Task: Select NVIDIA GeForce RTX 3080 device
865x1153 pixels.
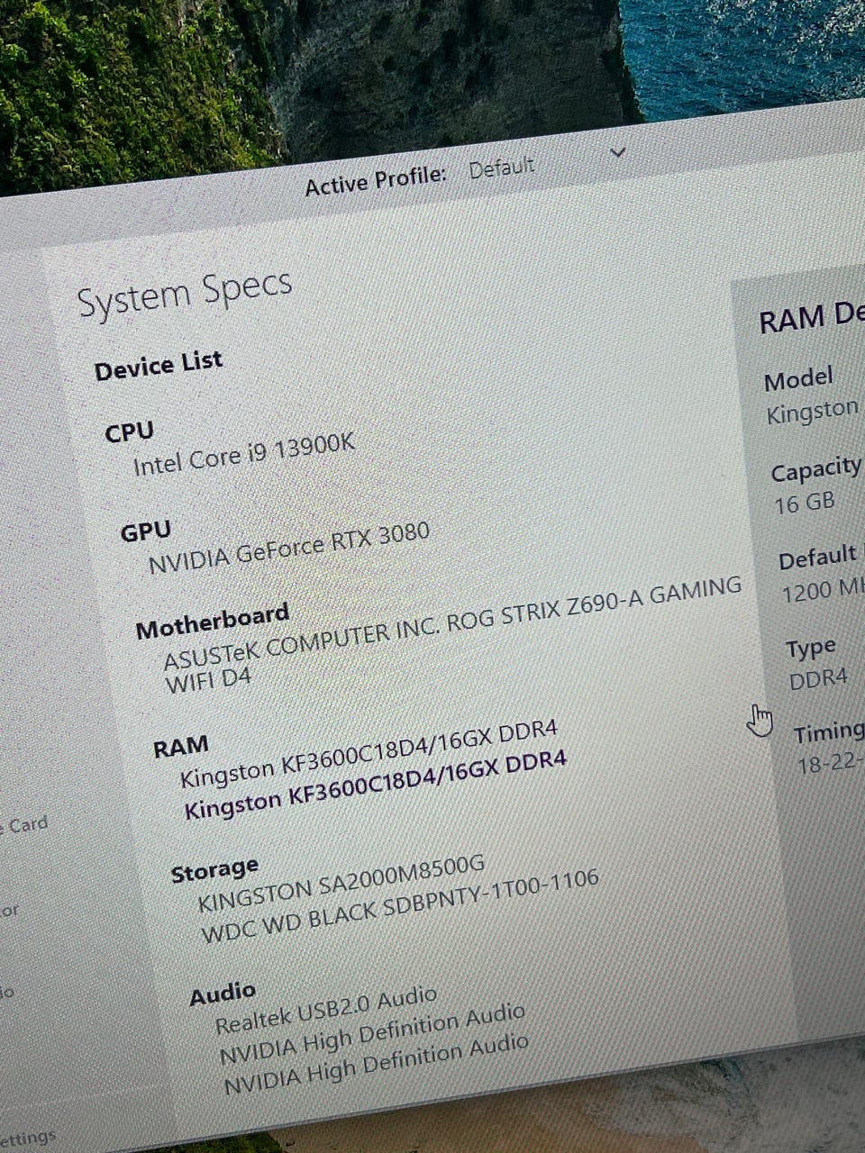Action: coord(289,549)
